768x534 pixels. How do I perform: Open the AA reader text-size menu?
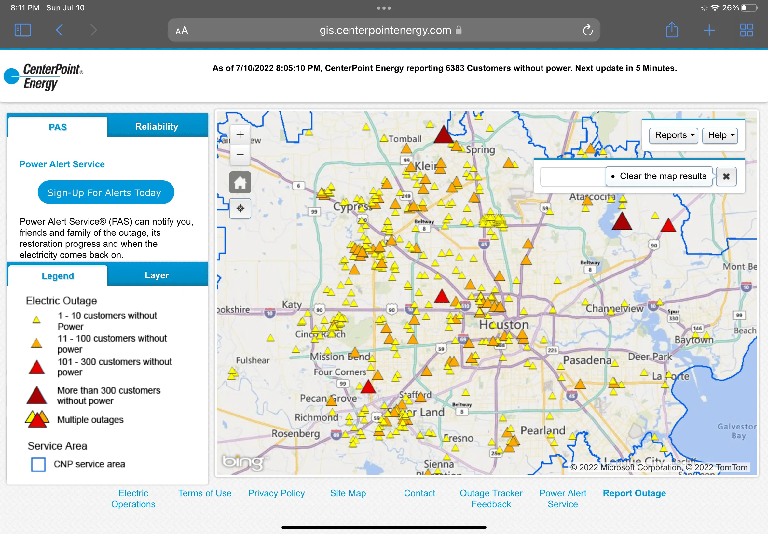tap(182, 31)
